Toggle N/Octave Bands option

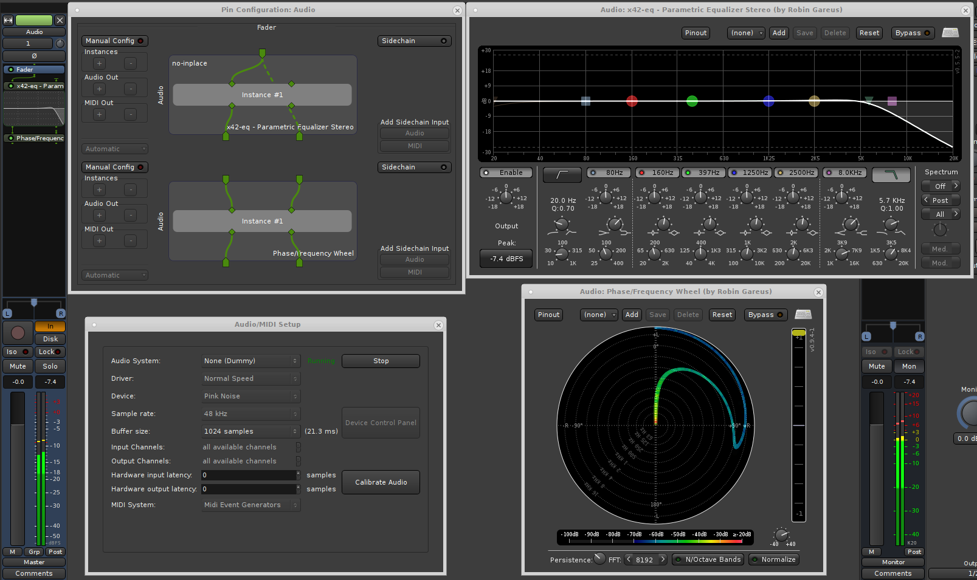[708, 559]
